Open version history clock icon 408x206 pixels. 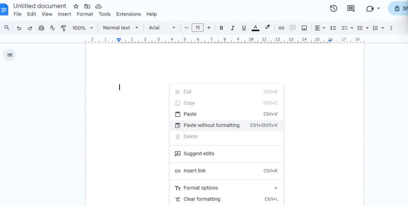[x=333, y=8]
